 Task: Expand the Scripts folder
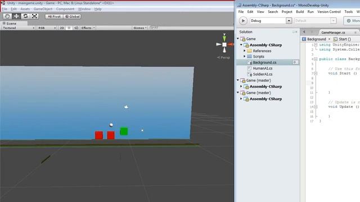(x=245, y=56)
